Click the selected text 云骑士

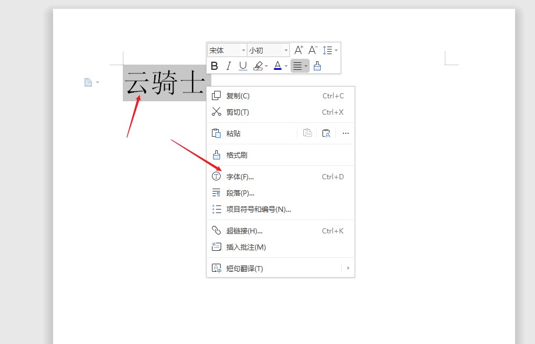tap(165, 83)
